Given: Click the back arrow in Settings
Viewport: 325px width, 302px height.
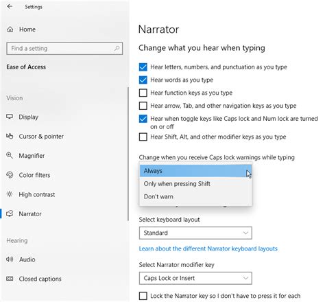Looking at the screenshot, I should [x=10, y=6].
